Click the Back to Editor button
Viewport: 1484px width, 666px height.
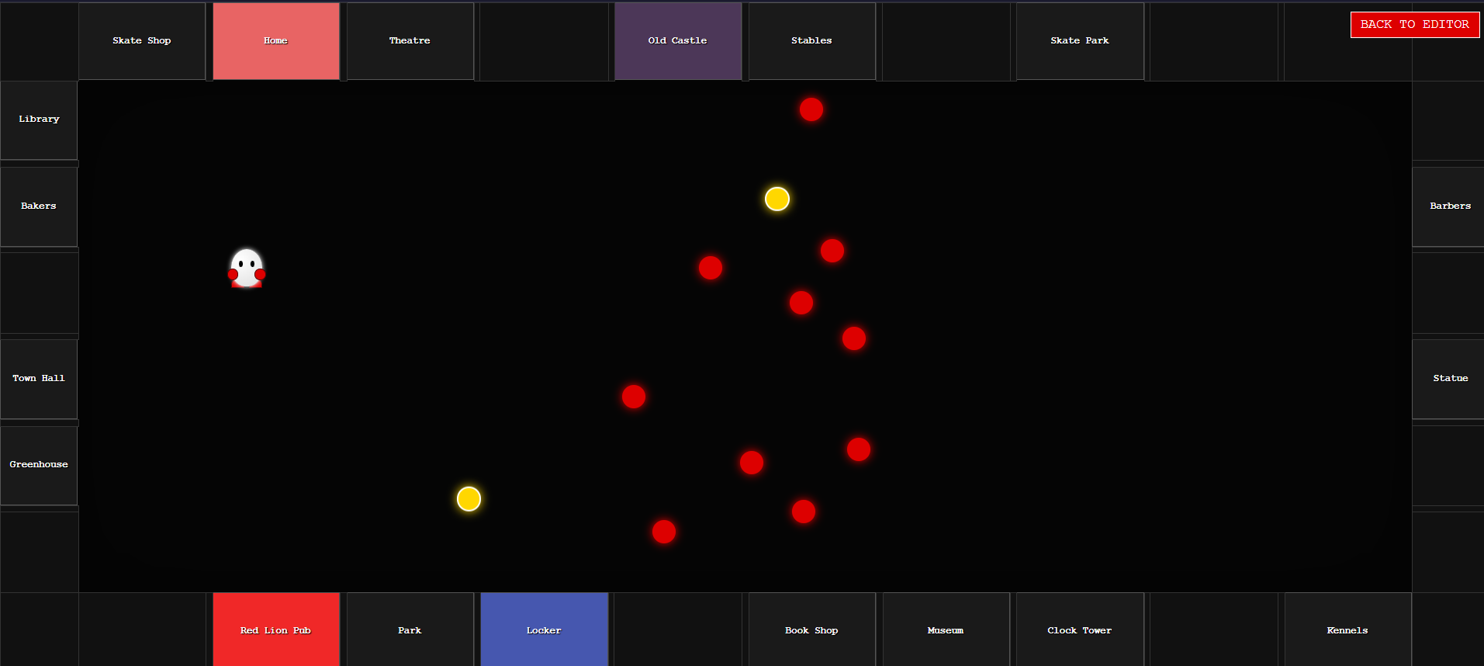click(1414, 24)
